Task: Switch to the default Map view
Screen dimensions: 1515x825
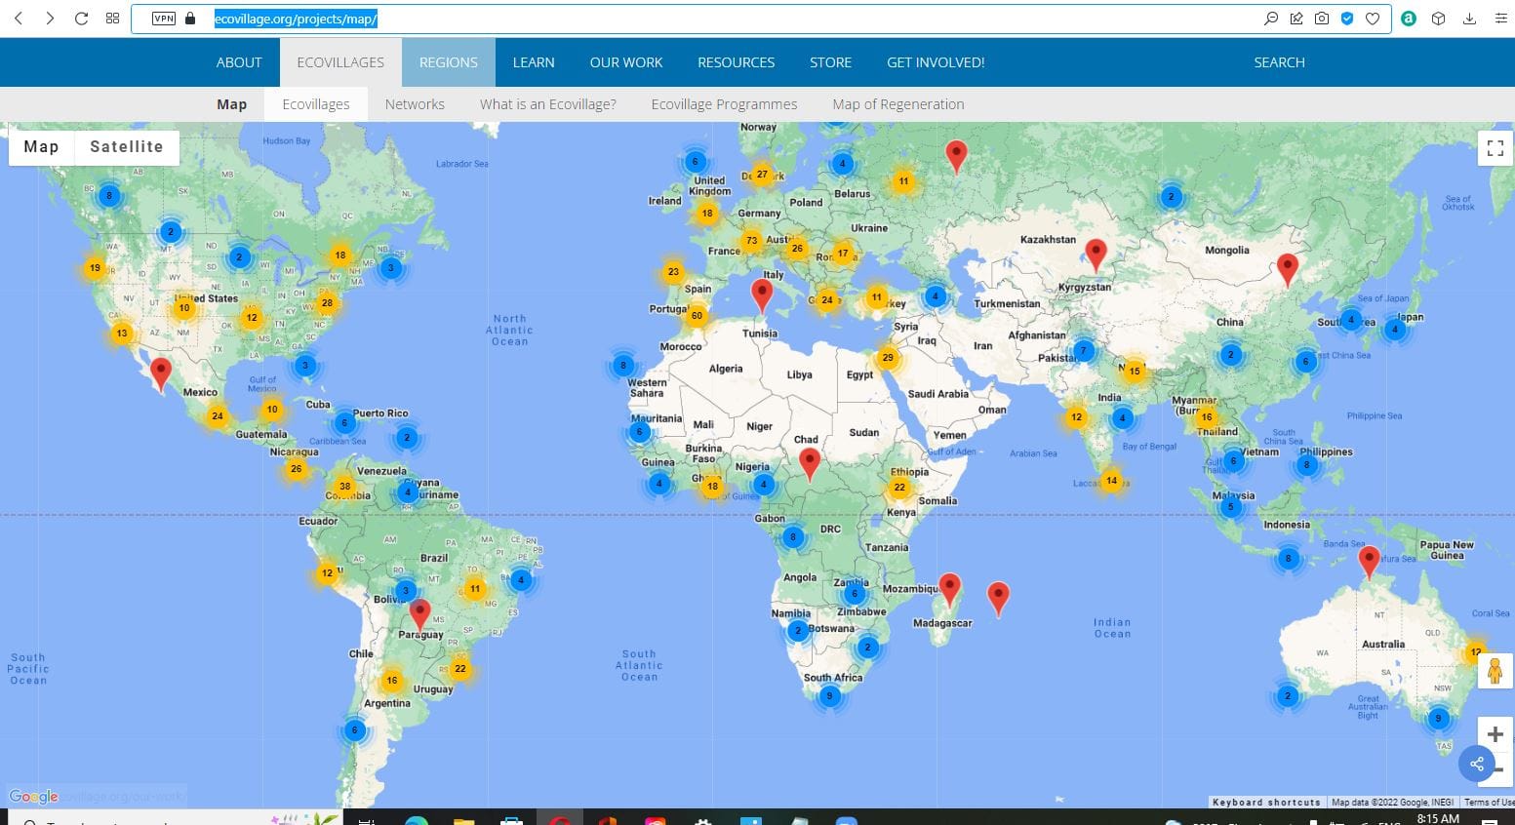Action: [41, 147]
